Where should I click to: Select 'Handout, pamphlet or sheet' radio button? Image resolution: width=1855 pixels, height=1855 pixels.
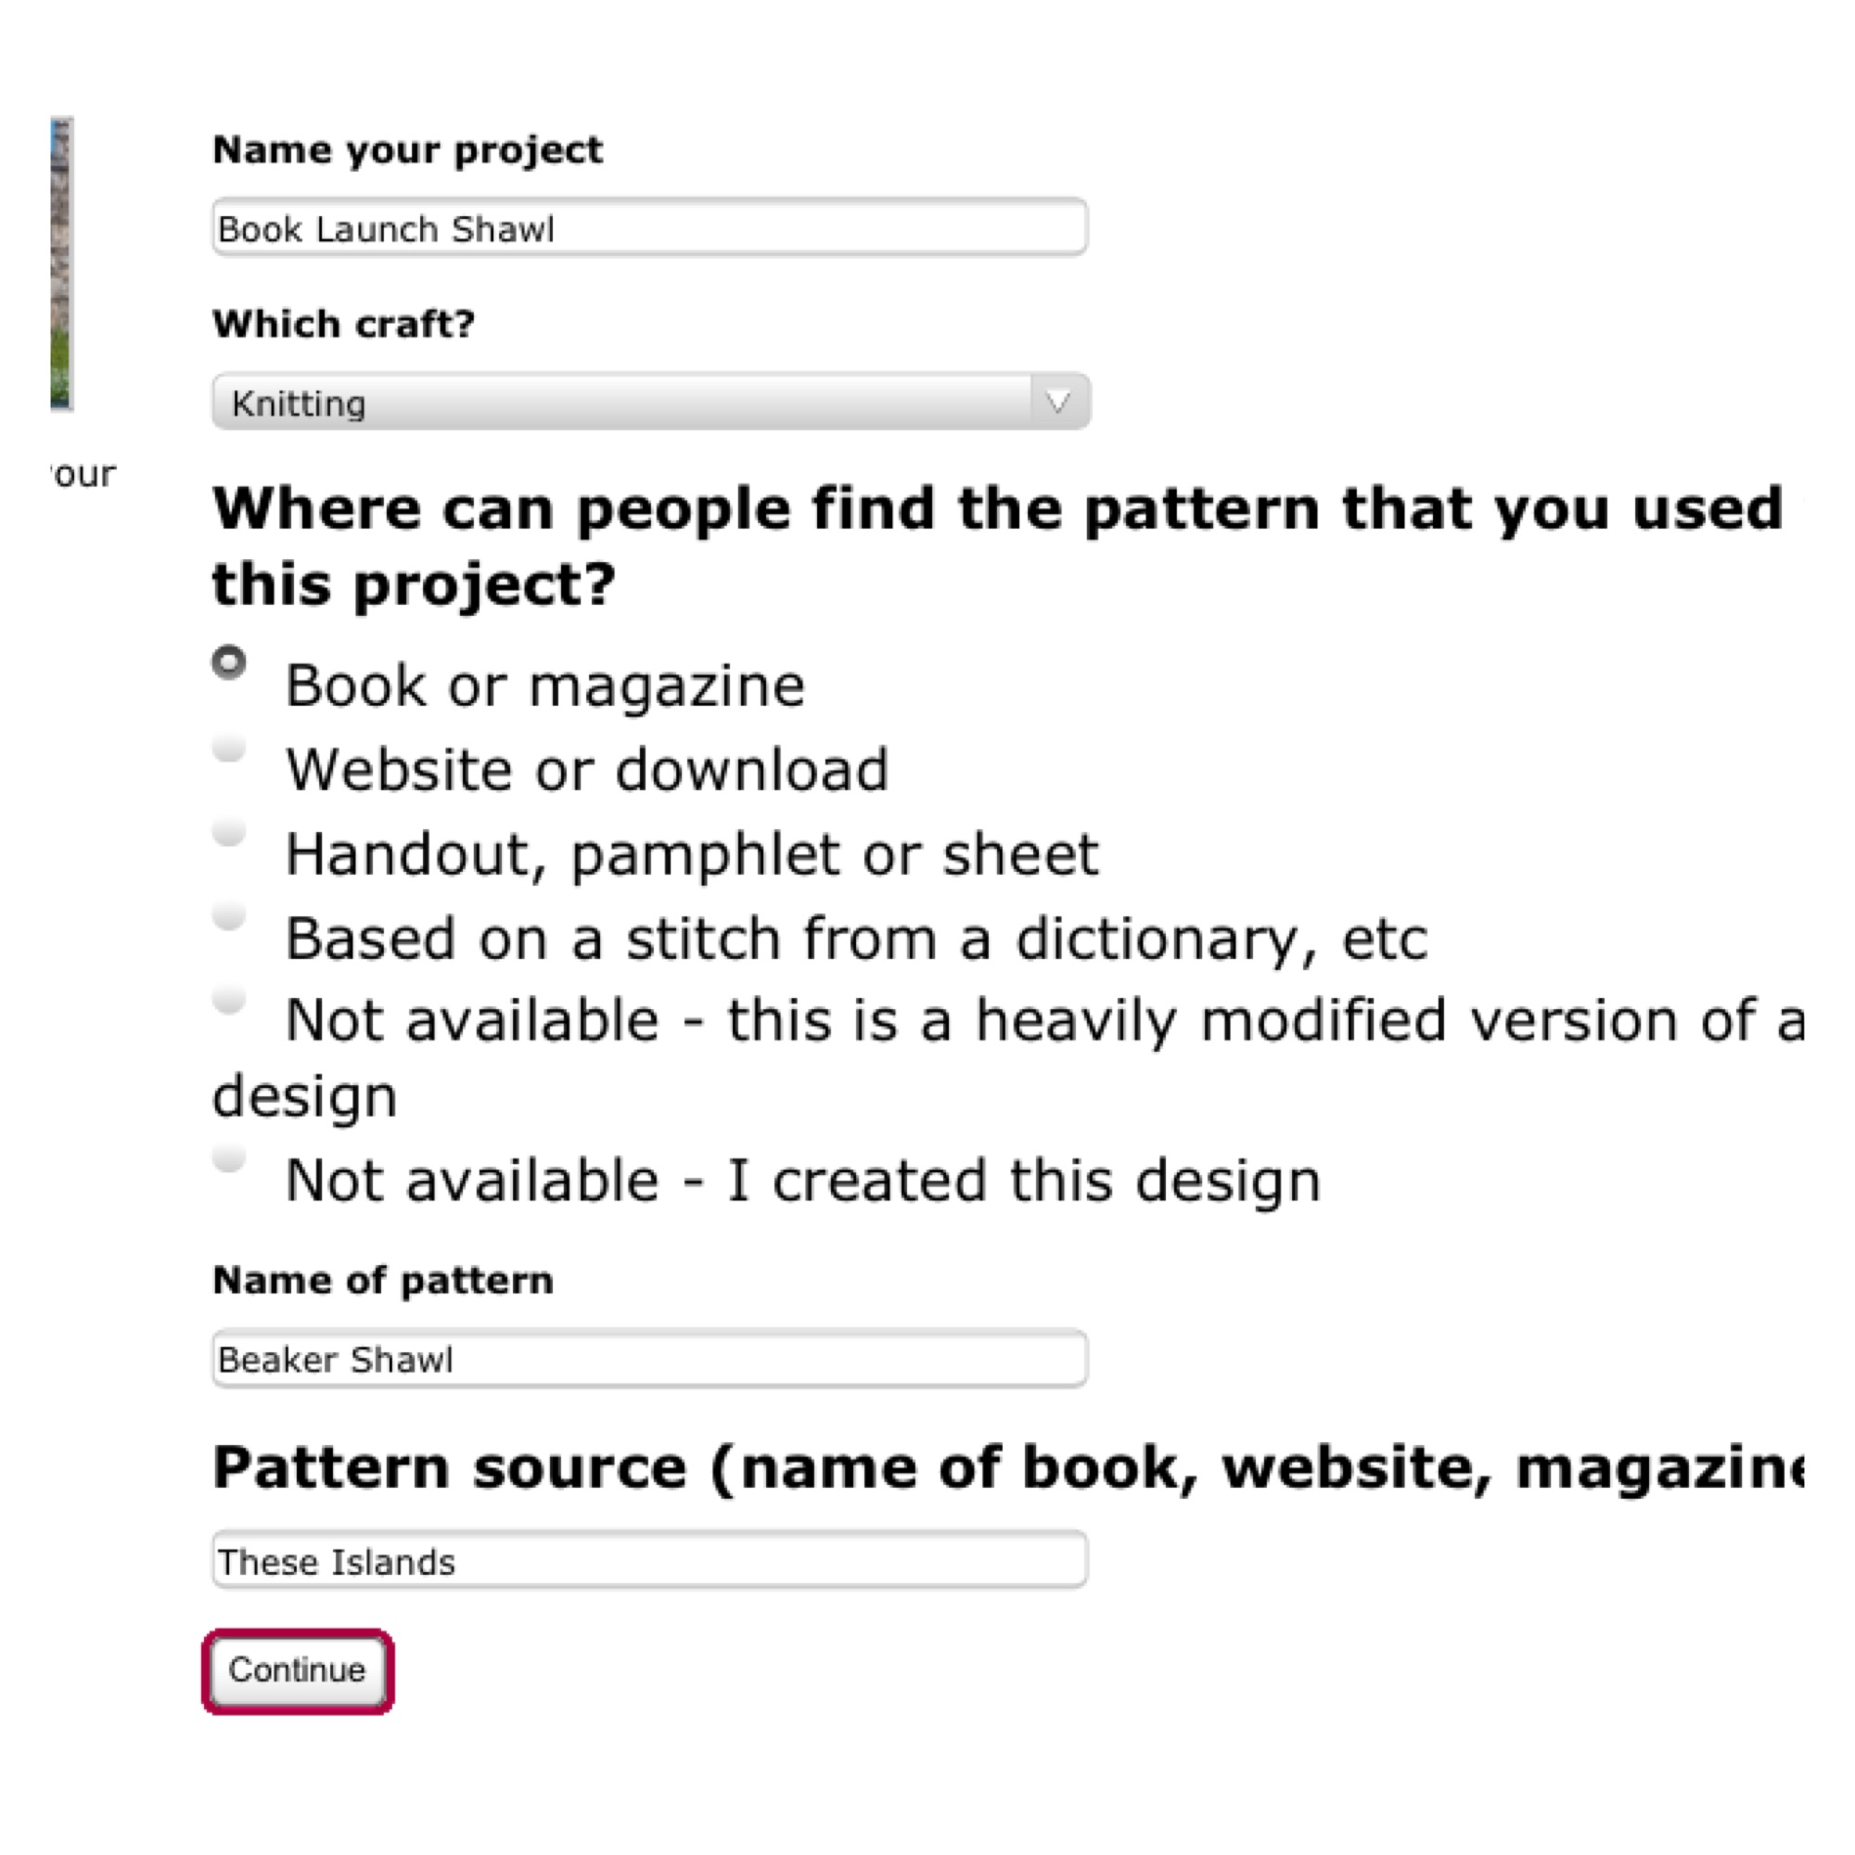point(229,831)
